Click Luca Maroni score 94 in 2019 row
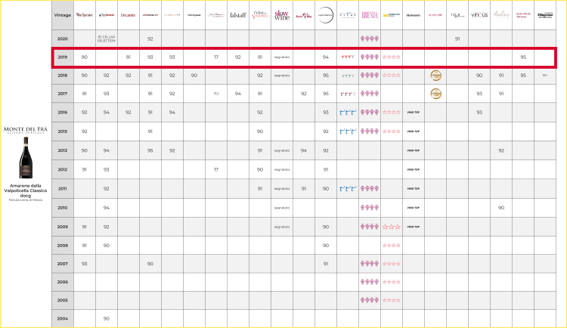567x328 pixels. tap(325, 57)
